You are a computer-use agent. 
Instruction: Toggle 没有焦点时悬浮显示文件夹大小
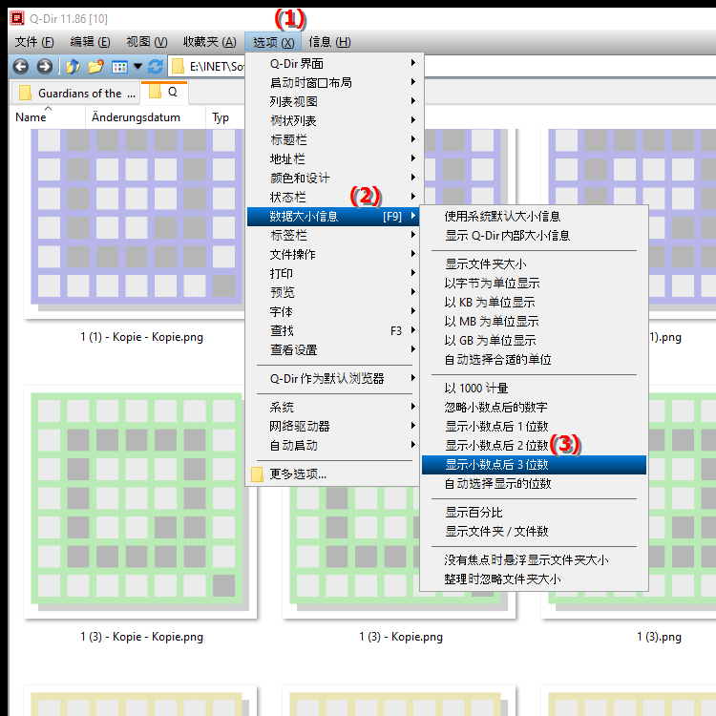point(534,560)
